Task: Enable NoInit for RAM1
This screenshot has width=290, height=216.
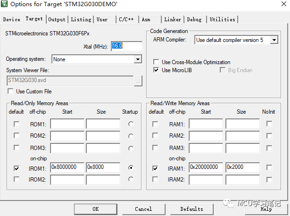Action: pyautogui.click(x=269, y=124)
